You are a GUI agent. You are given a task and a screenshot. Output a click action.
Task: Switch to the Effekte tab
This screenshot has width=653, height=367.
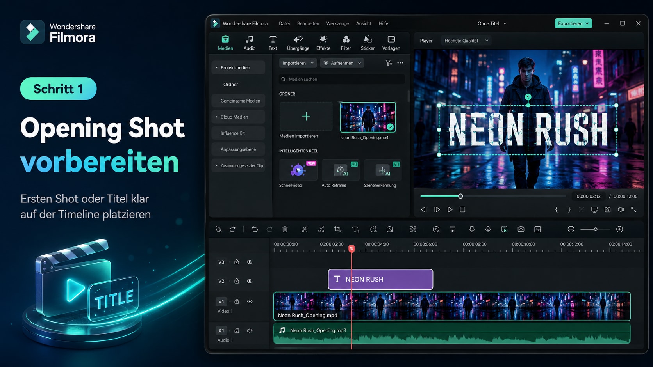point(323,43)
